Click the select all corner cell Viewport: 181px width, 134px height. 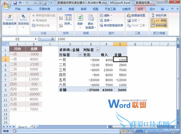tap(5, 44)
